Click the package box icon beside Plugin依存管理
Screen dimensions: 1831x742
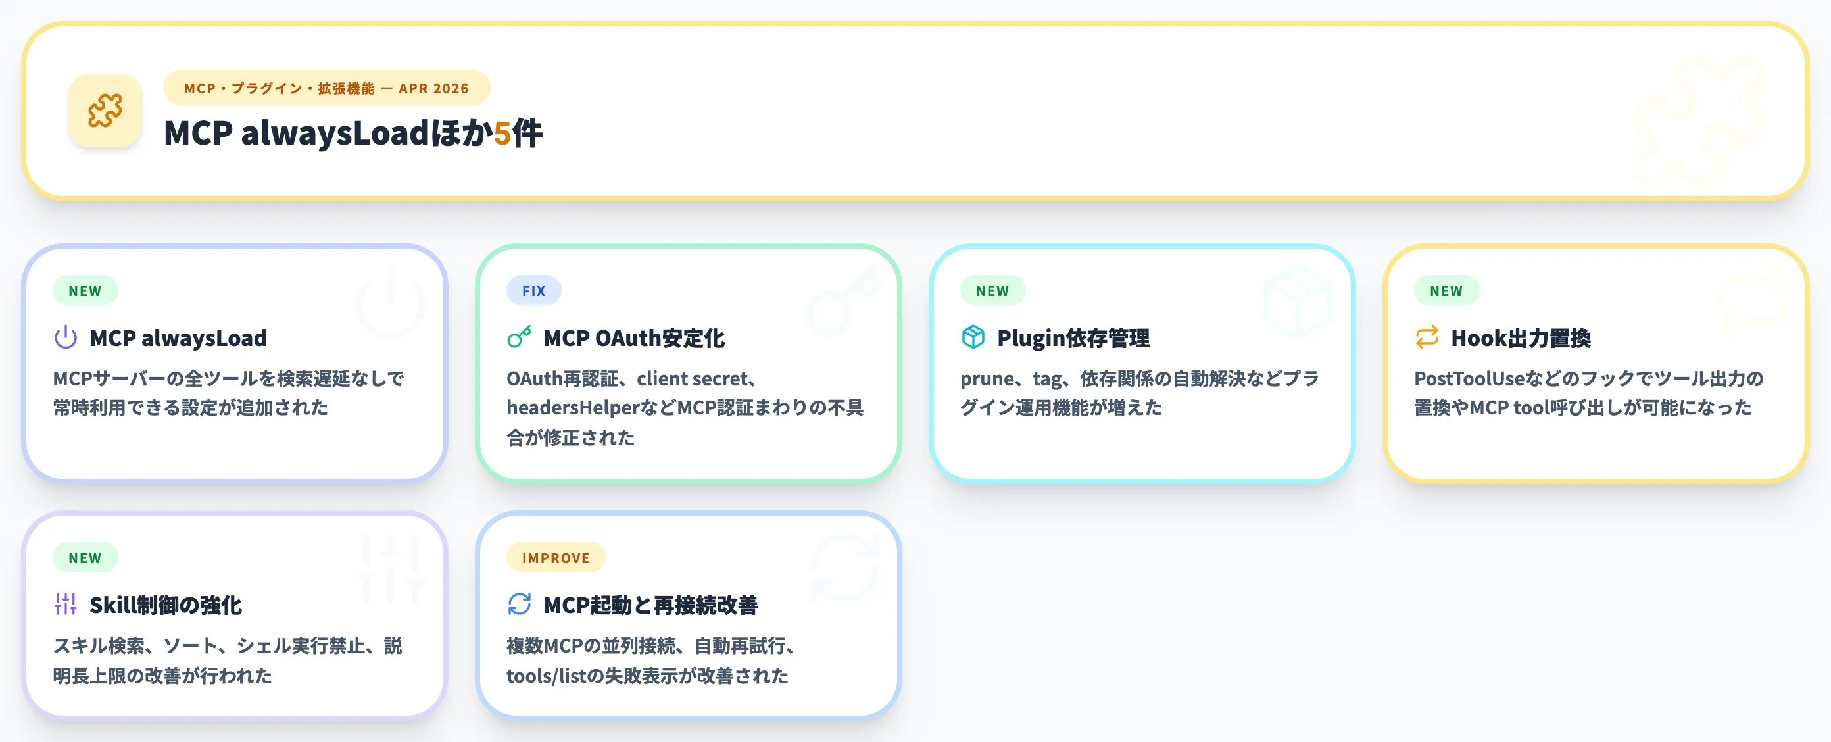972,337
